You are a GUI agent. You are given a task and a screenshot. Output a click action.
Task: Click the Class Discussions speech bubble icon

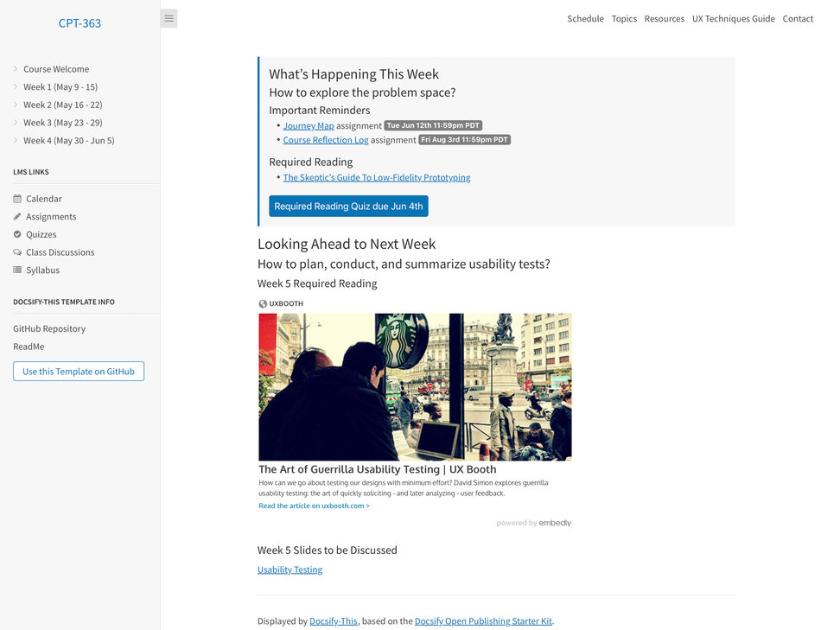(17, 251)
